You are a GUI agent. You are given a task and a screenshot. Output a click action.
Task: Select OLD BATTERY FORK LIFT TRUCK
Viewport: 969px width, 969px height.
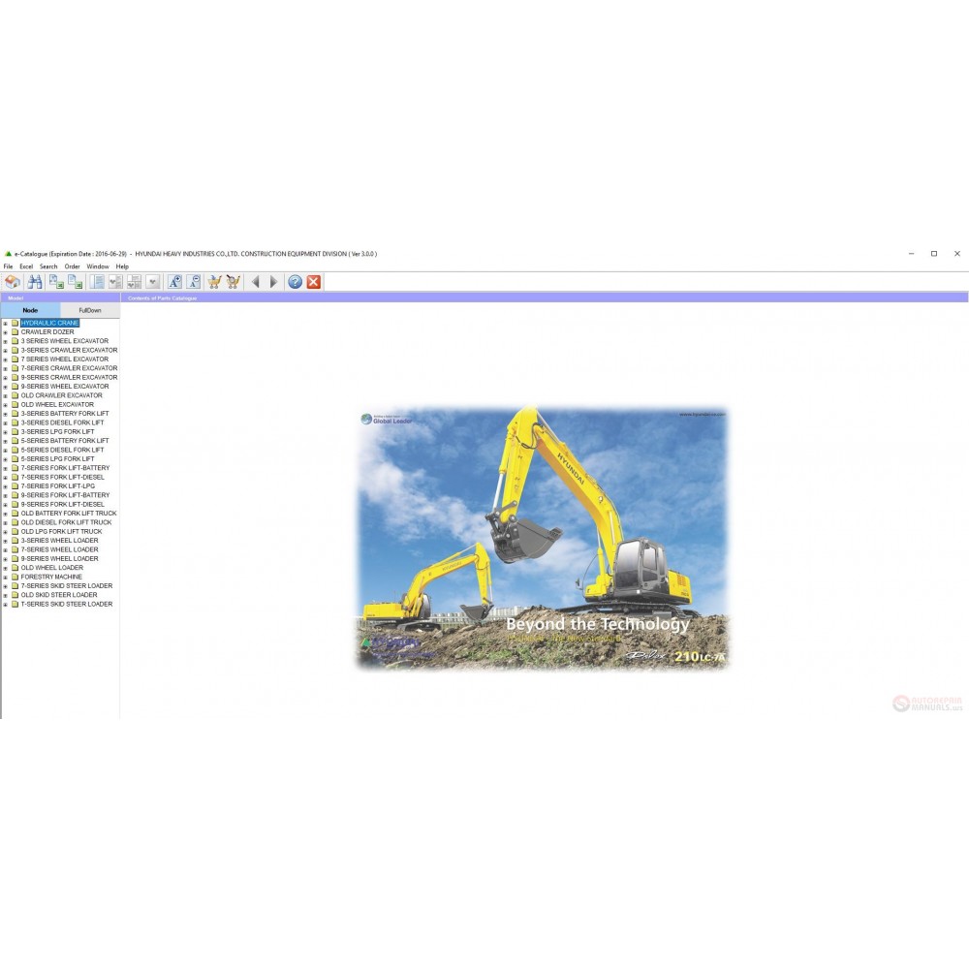[69, 513]
